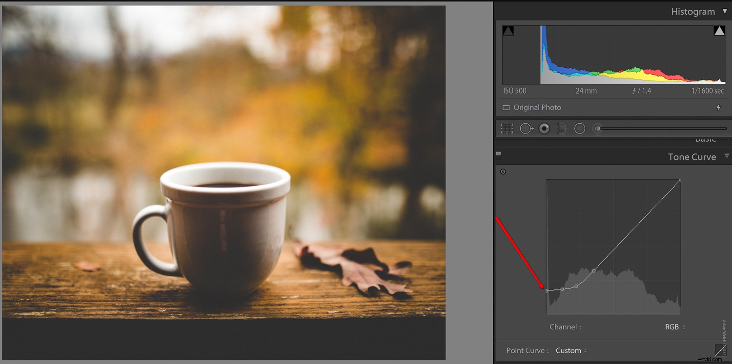Toggle the highlight clipping indicator

[x=719, y=30]
